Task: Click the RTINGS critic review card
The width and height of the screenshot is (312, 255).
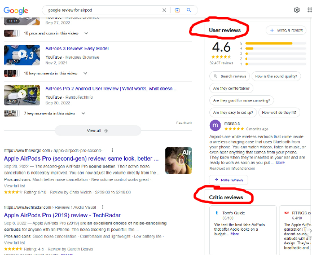Action: pyautogui.click(x=296, y=230)
